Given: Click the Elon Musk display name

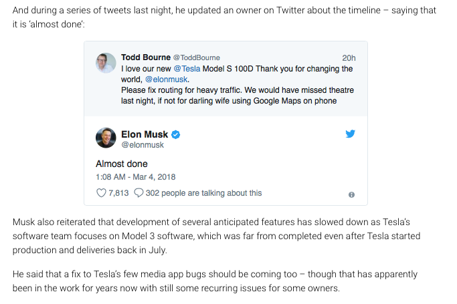Looking at the screenshot, I should [x=145, y=134].
